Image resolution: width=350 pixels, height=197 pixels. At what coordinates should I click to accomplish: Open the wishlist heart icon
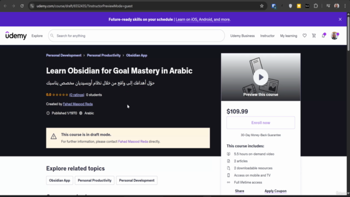coord(305,36)
